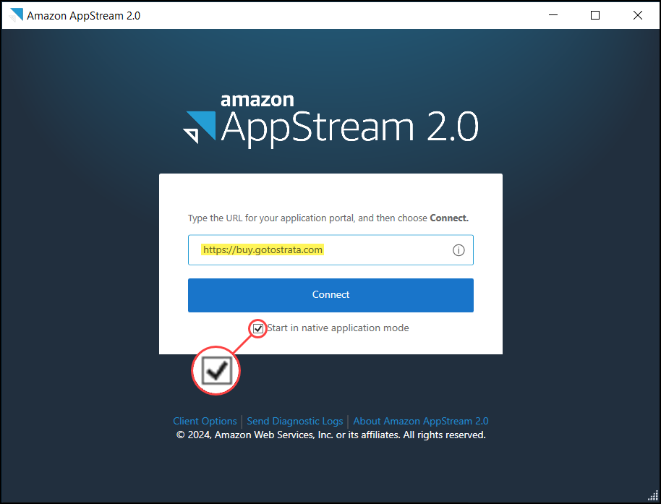The width and height of the screenshot is (661, 504).
Task: Click the highlighted URL https://buy.gotostrata.com
Action: point(262,249)
